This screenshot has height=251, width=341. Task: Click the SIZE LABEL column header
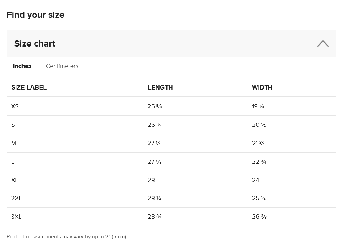(x=29, y=87)
